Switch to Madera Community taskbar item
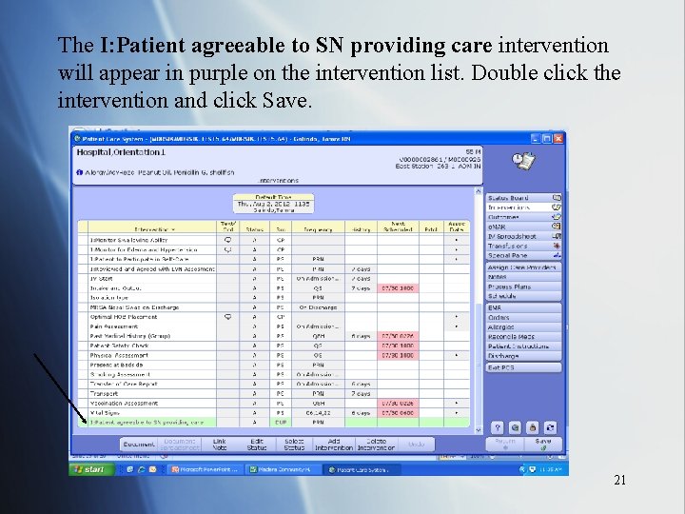The height and width of the screenshot is (514, 685). point(283,470)
